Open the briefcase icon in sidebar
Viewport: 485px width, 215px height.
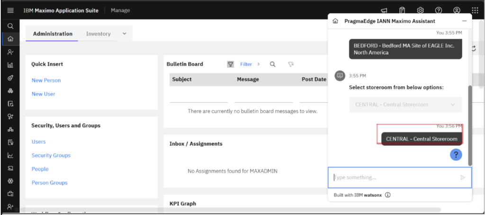click(10, 194)
